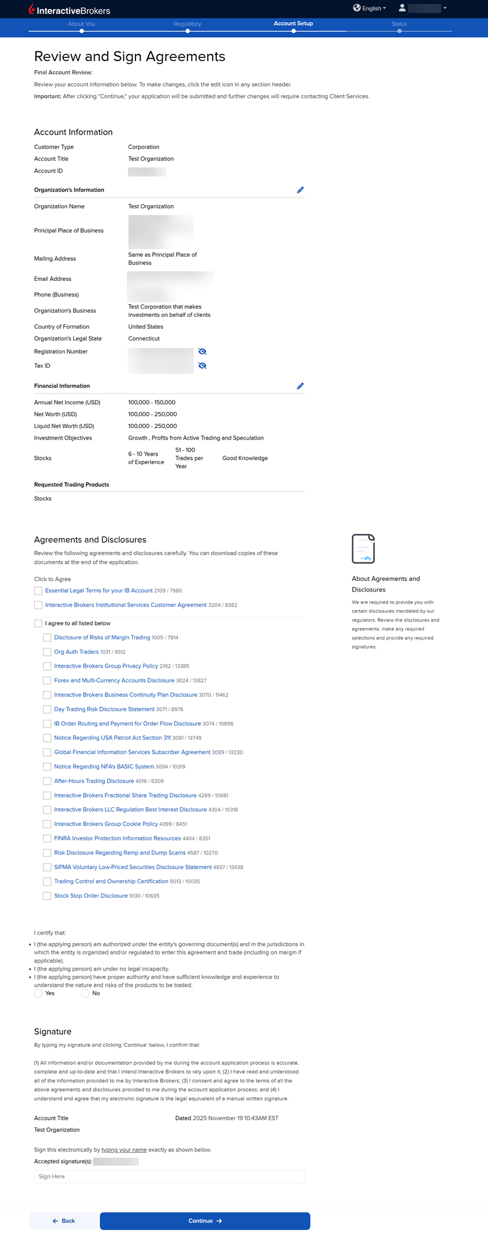Click the 'About Agreements and Disclosures' heading
This screenshot has width=488, height=1246.
point(386,584)
